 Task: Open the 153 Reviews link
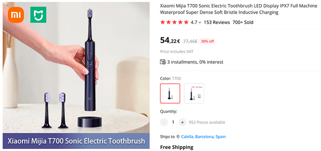click(x=217, y=22)
